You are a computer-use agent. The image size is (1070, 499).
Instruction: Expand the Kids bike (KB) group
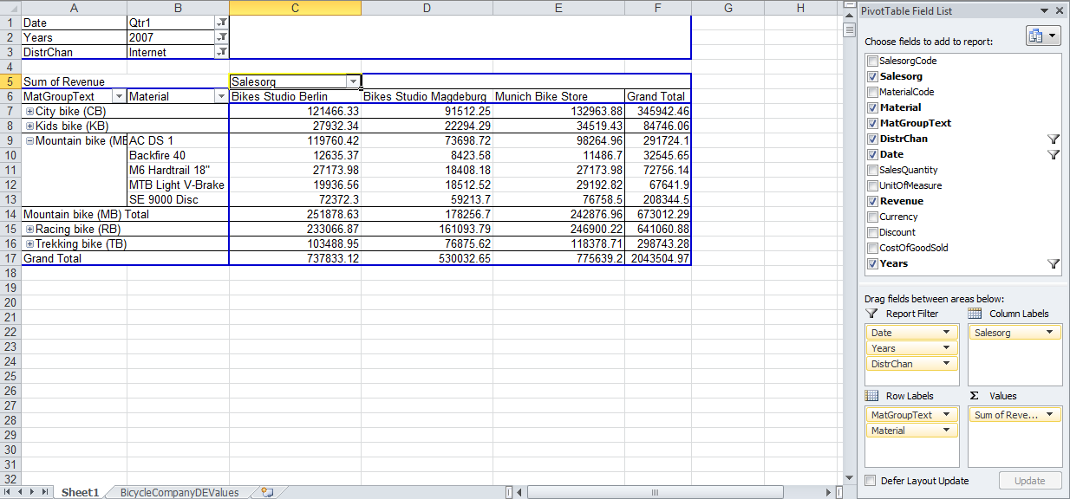(29, 126)
